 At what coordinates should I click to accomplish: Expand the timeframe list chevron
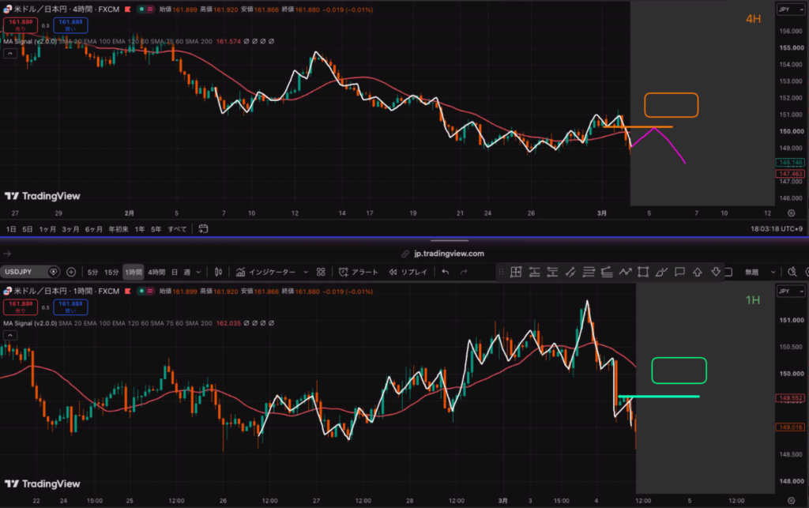point(198,272)
